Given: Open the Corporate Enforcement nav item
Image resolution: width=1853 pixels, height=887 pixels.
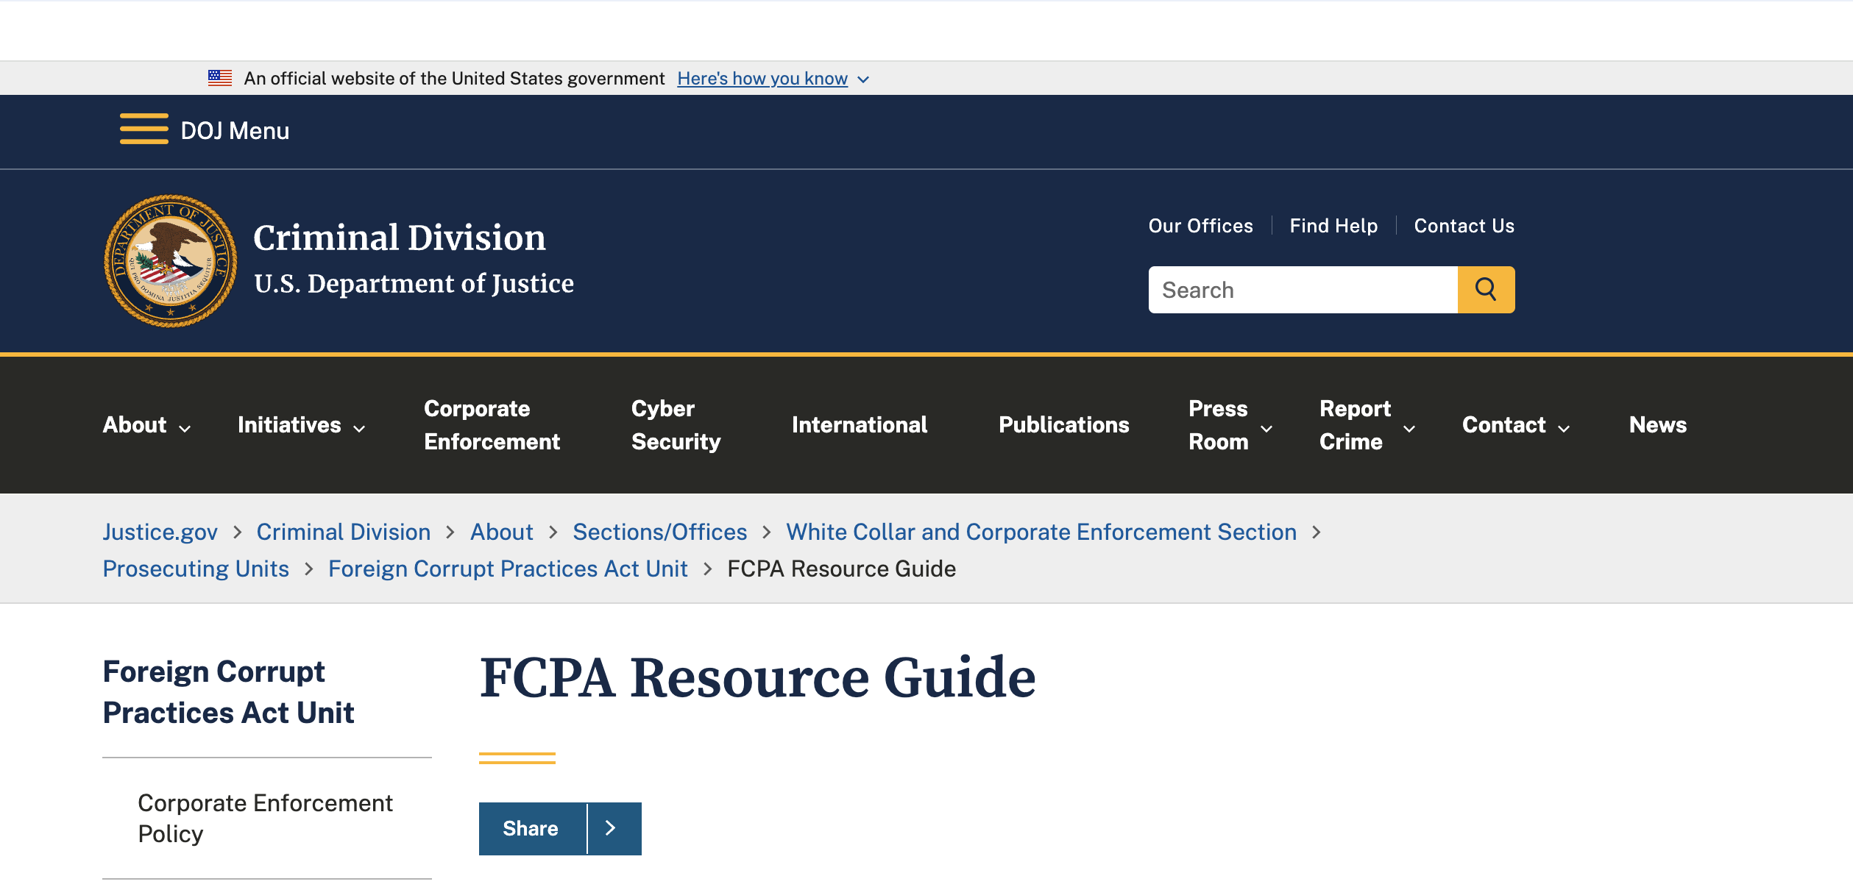Looking at the screenshot, I should coord(492,425).
